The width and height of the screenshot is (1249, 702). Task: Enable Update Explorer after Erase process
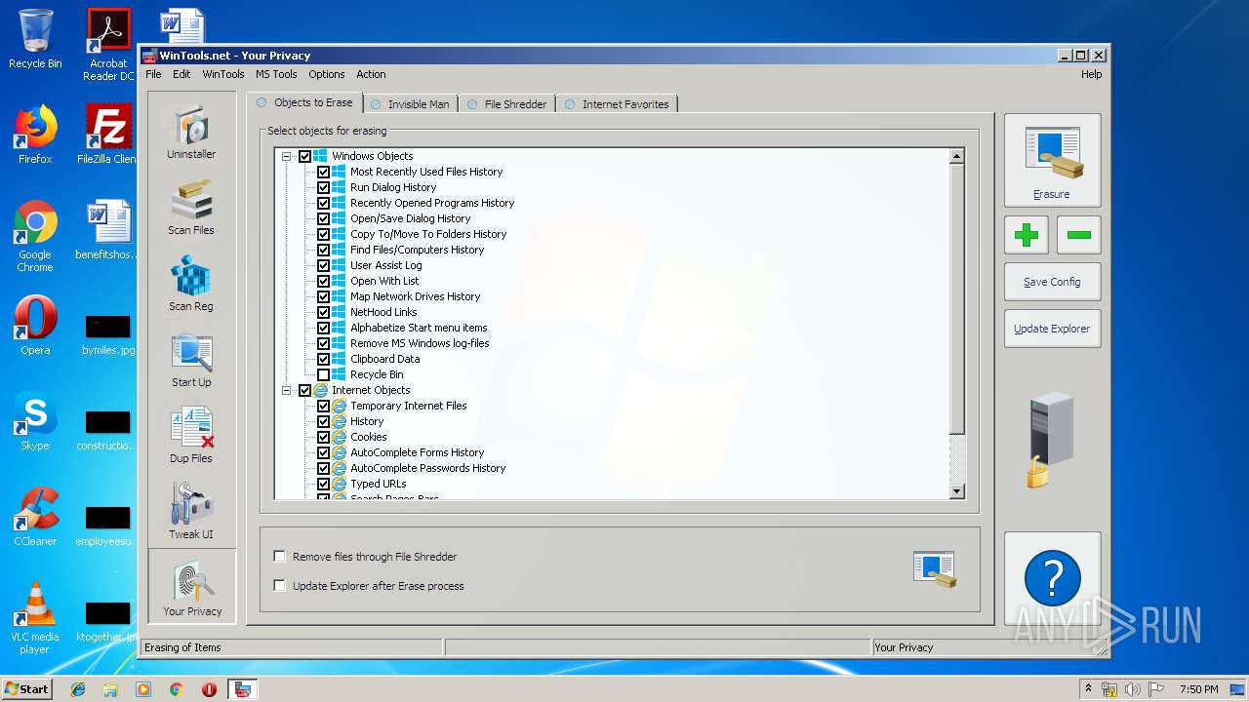tap(280, 586)
